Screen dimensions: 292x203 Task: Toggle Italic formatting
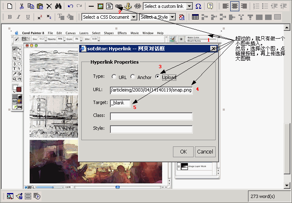click(x=19, y=17)
